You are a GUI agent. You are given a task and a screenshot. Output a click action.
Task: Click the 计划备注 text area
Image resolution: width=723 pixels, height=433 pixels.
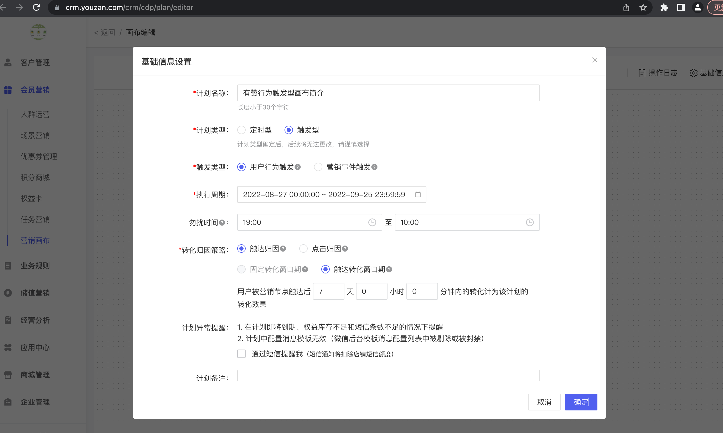pyautogui.click(x=388, y=376)
